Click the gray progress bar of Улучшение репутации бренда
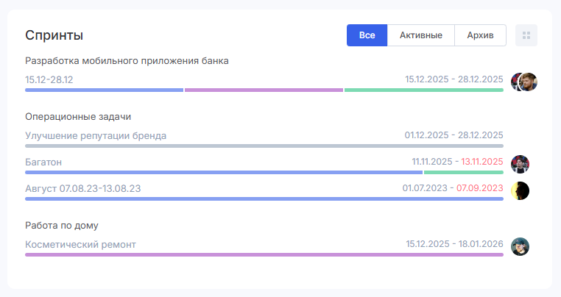This screenshot has width=561, height=297. [x=264, y=146]
